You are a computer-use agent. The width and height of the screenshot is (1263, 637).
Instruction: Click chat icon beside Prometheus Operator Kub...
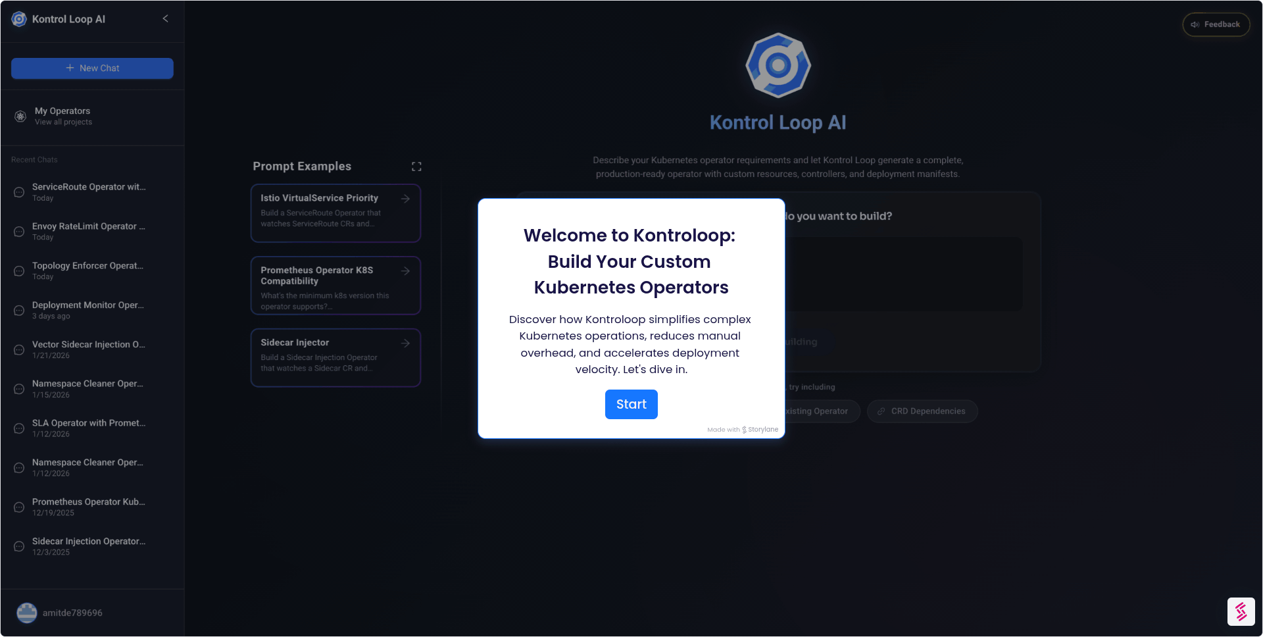[19, 507]
